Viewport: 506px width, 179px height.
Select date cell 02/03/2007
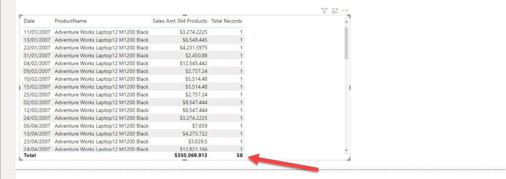pyautogui.click(x=37, y=103)
